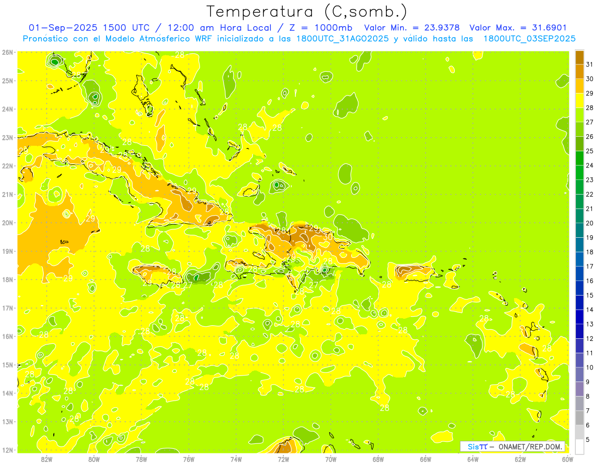The width and height of the screenshot is (603, 466).
Task: Click the color scale label "10"
Action: click(590, 367)
